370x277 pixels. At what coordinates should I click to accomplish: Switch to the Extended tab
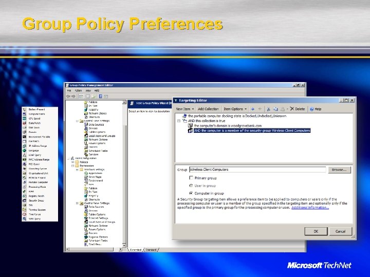point(136,250)
